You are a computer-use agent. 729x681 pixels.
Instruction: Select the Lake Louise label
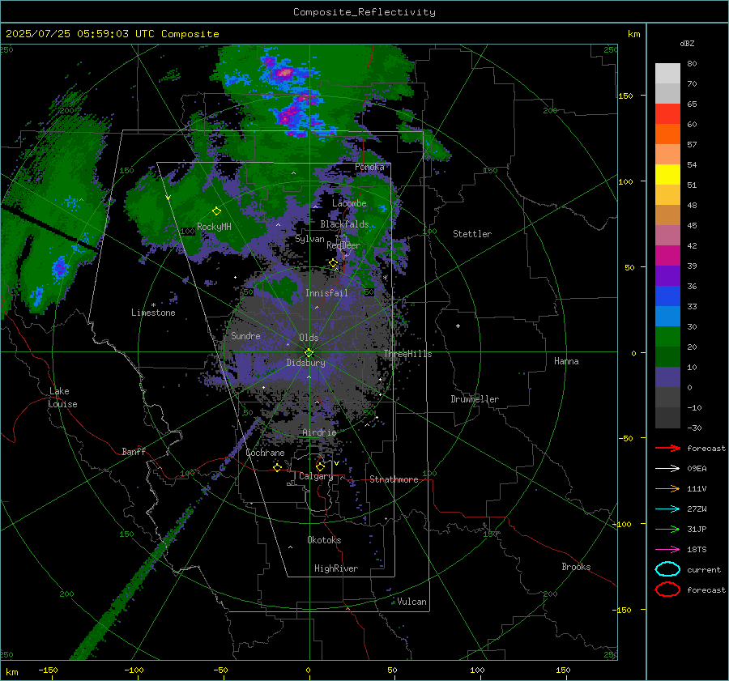click(x=62, y=398)
